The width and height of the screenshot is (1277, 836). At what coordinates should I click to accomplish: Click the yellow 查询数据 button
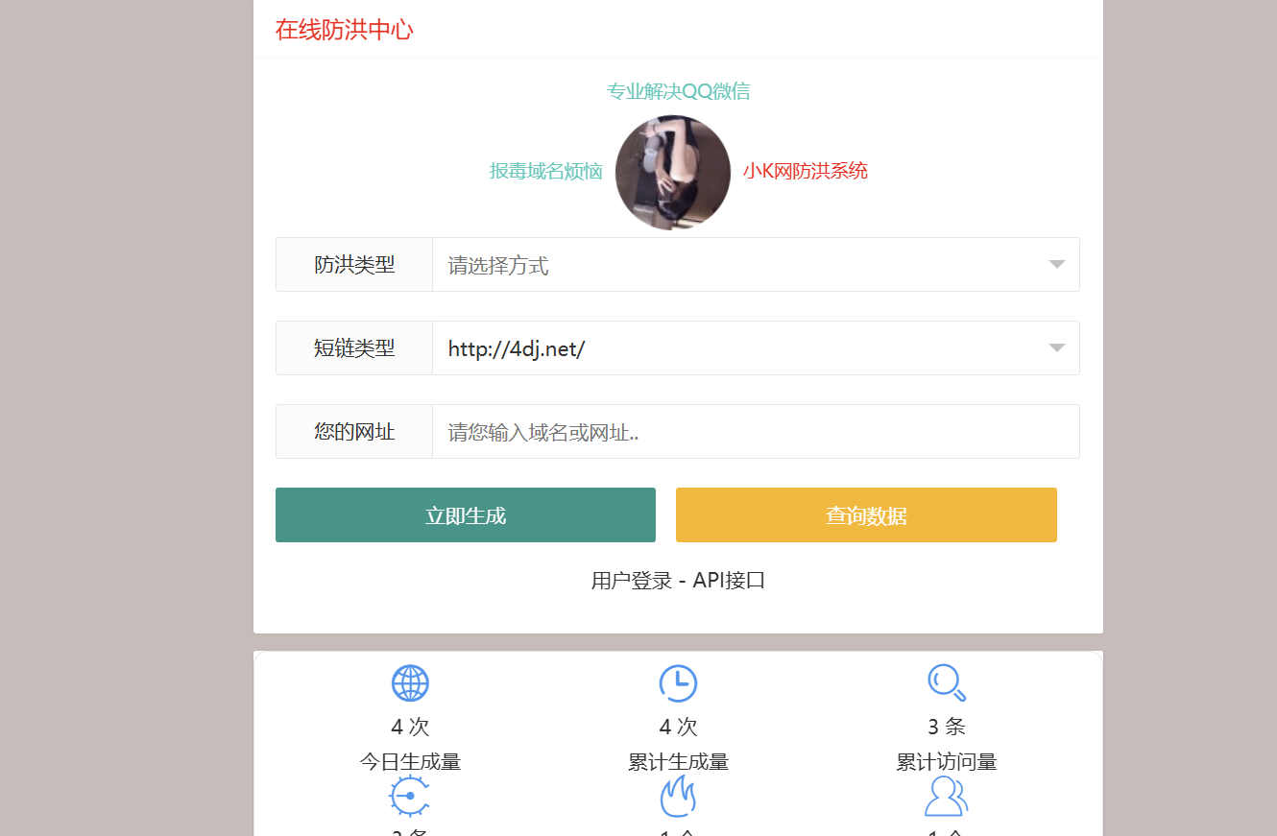tap(865, 514)
